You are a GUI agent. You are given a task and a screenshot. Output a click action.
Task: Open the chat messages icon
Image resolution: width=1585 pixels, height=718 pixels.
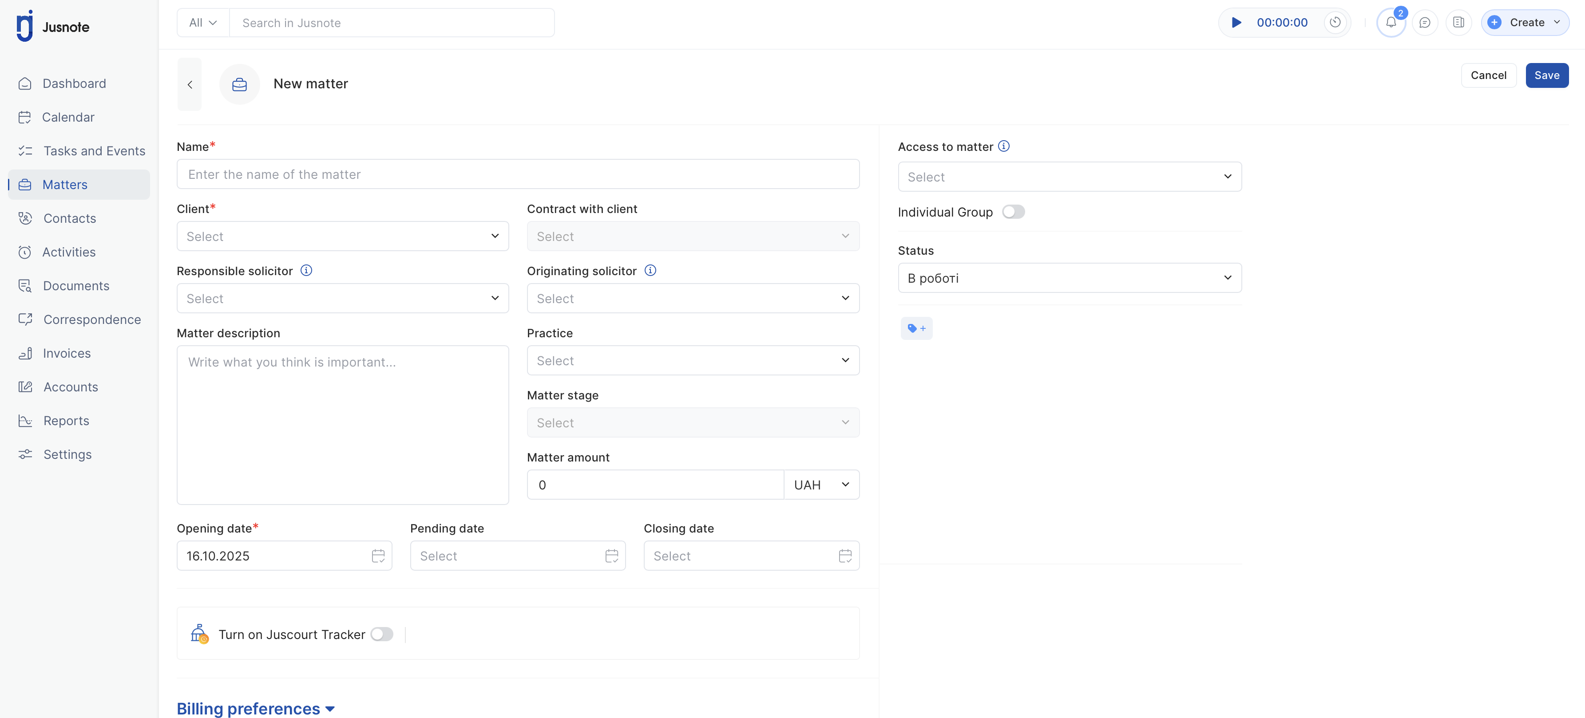(x=1424, y=23)
